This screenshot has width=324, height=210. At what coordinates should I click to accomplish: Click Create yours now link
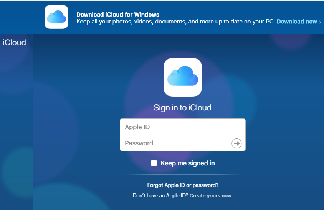(x=211, y=196)
